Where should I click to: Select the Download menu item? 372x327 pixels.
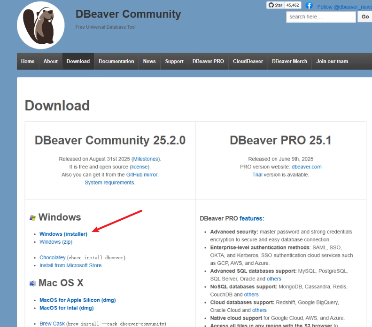pyautogui.click(x=78, y=61)
